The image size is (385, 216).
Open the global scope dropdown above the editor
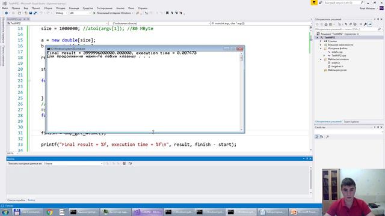click(159, 23)
